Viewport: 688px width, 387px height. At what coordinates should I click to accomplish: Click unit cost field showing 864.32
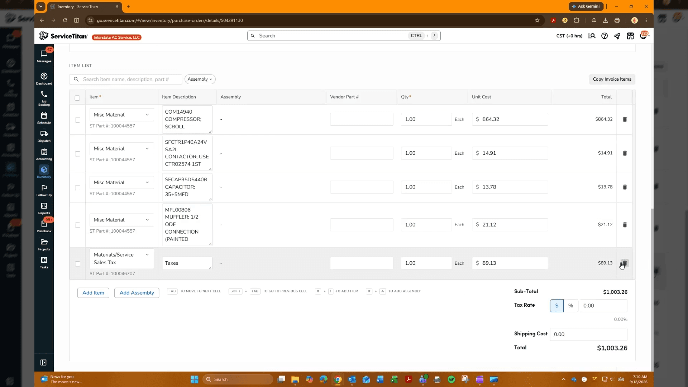510,119
